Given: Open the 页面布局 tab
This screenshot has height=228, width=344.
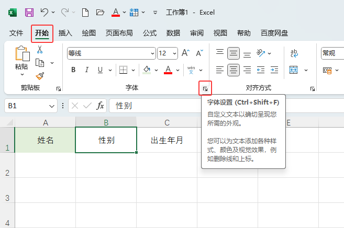Looking at the screenshot, I should click(x=119, y=33).
